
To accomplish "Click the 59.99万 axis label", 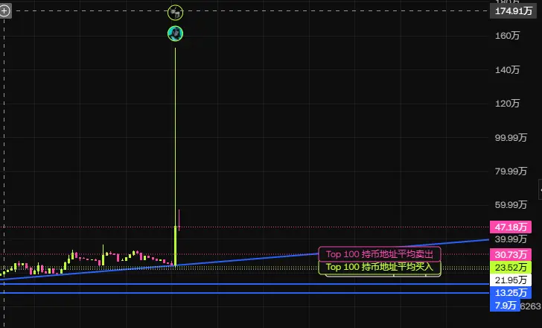I will (x=511, y=205).
